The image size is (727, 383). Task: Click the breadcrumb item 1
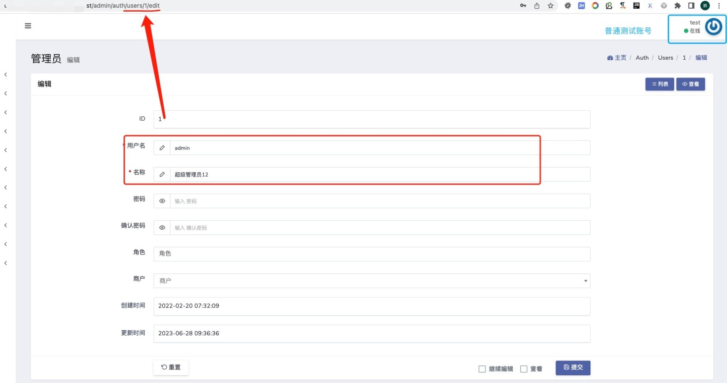684,58
